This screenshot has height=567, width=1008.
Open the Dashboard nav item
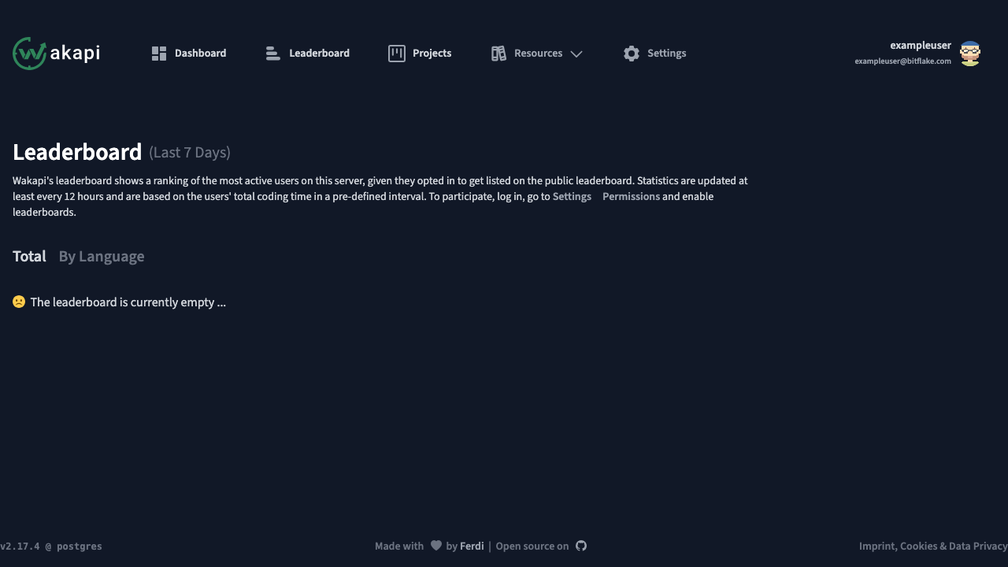[x=189, y=54]
